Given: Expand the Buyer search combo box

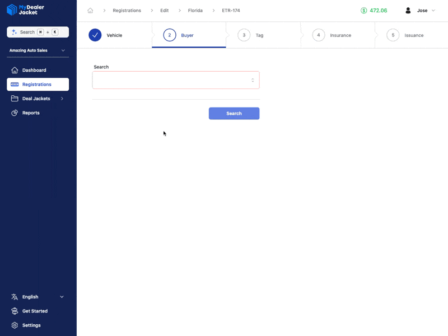Looking at the screenshot, I should (253, 80).
